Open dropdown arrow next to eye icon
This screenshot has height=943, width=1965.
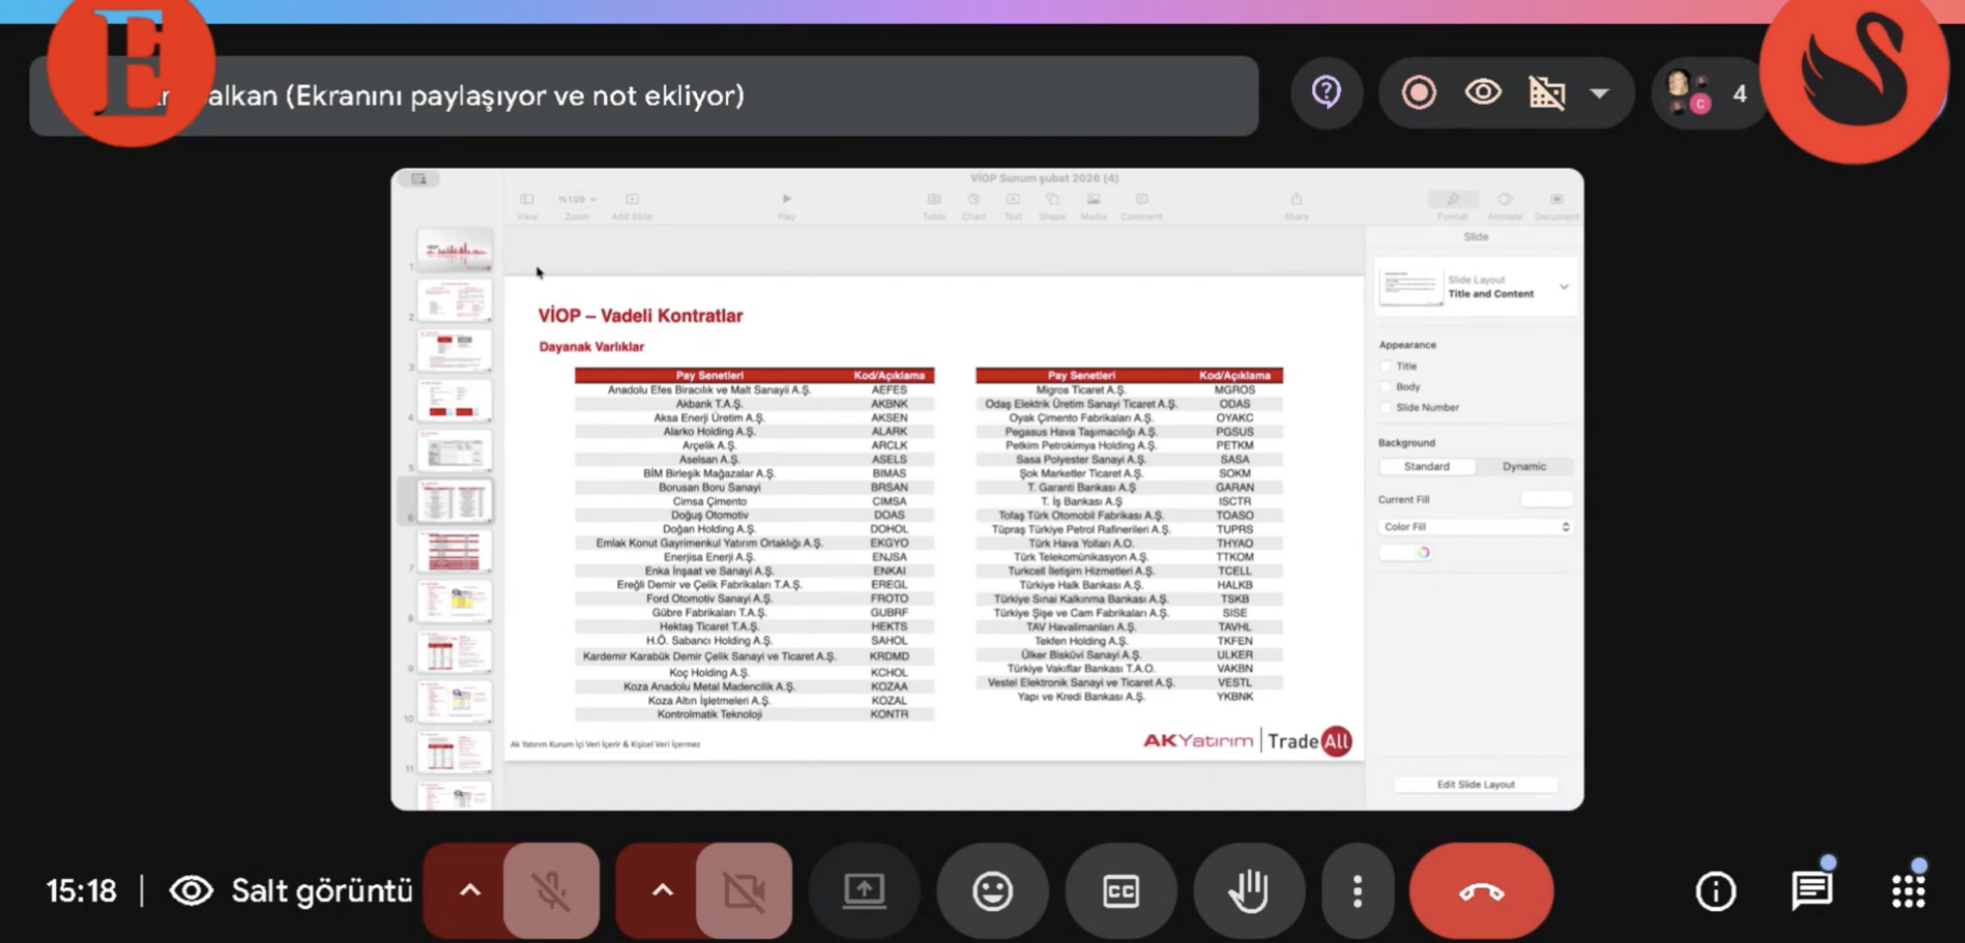click(x=1600, y=94)
